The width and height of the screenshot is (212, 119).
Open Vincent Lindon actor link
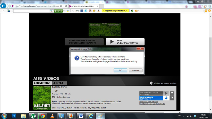click(65, 101)
